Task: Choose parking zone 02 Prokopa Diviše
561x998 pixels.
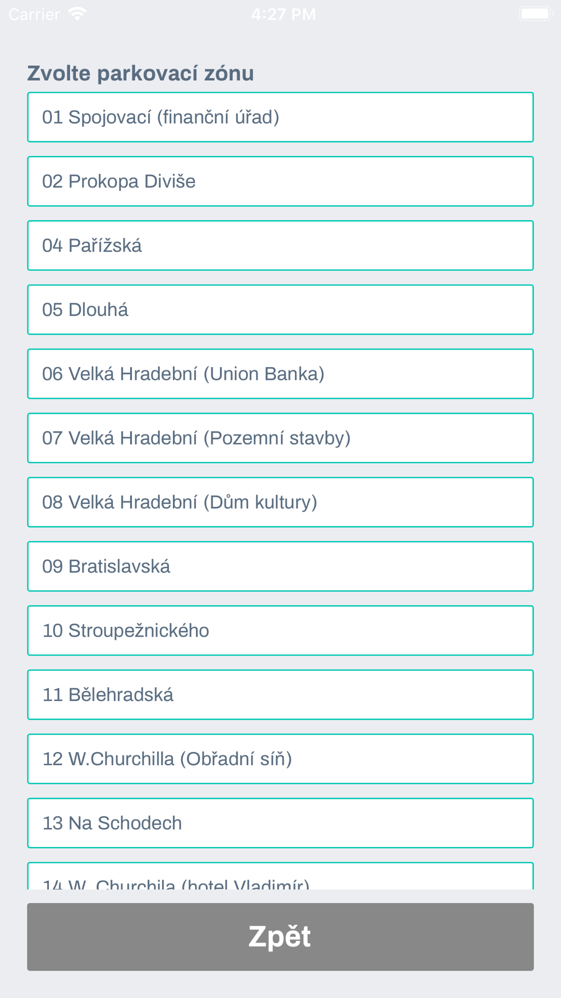Action: pos(280,181)
